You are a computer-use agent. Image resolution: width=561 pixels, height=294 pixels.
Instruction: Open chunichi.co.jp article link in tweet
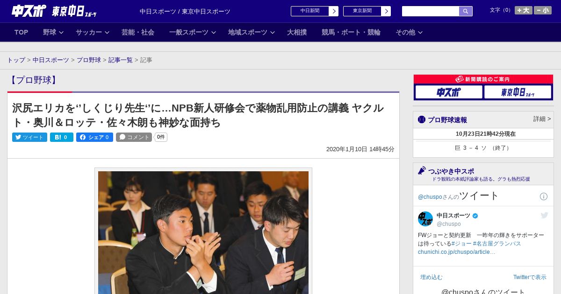coord(457,252)
